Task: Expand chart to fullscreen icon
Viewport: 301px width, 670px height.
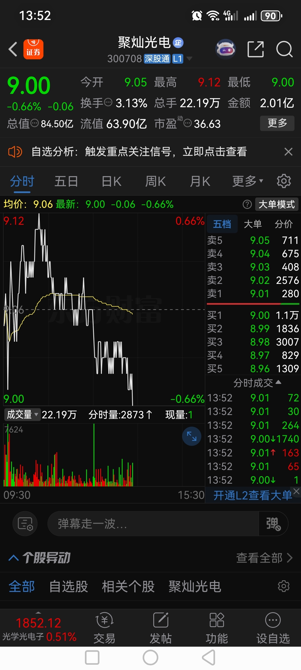Action: pyautogui.click(x=192, y=436)
